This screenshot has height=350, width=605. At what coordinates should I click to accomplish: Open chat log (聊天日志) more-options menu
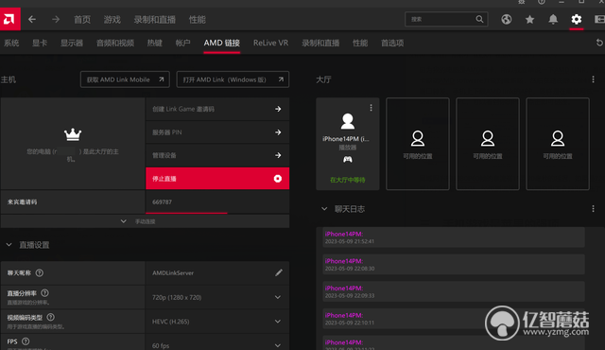click(593, 209)
